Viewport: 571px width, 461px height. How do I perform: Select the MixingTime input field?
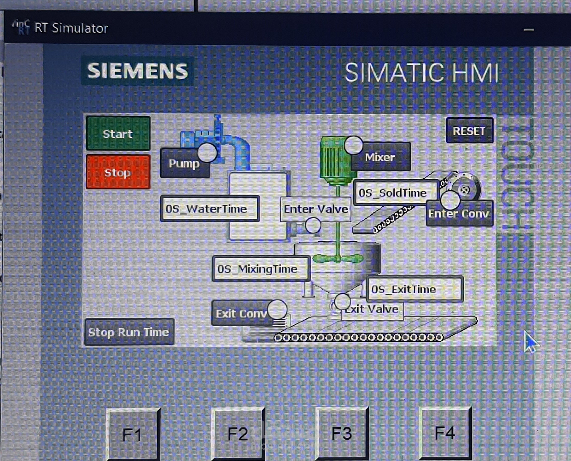(x=261, y=269)
